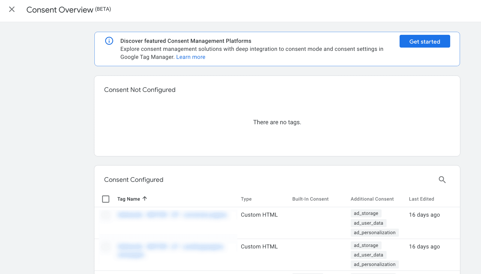Click the Get started button
481x274 pixels.
click(x=425, y=41)
